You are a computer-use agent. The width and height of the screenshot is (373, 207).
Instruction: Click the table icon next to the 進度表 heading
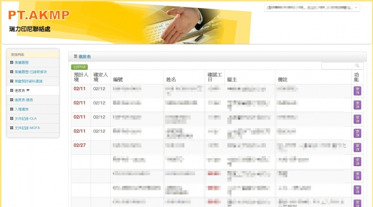(76, 57)
